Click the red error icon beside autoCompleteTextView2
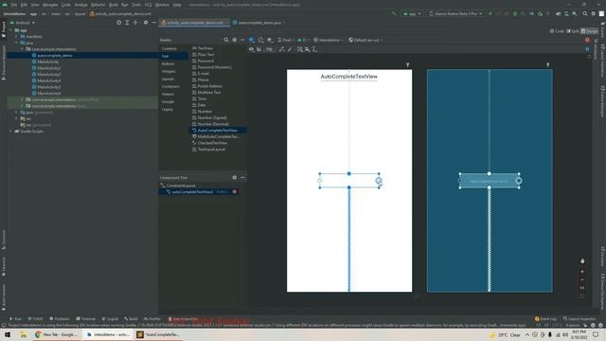 pos(234,191)
